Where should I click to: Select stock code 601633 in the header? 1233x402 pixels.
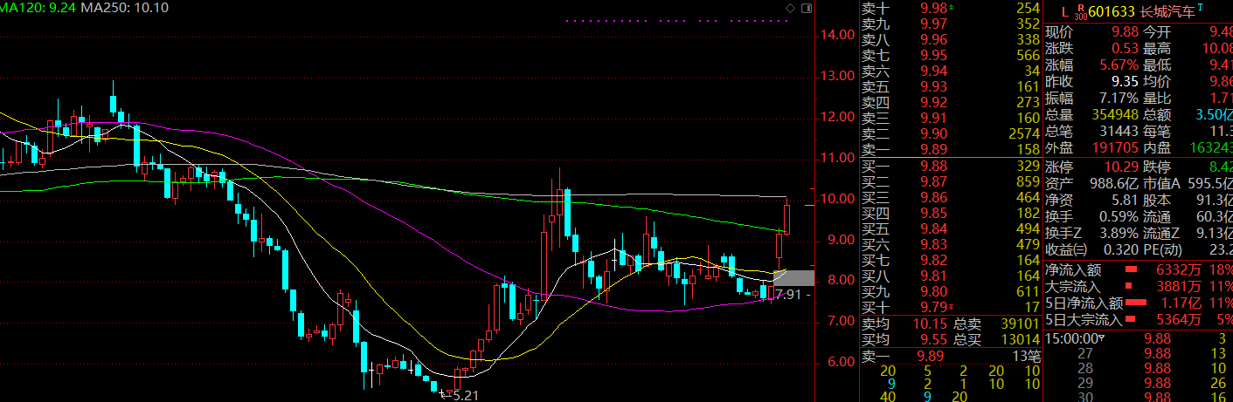click(1108, 12)
